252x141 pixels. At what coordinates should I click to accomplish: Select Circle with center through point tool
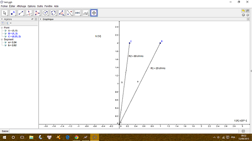45,13
